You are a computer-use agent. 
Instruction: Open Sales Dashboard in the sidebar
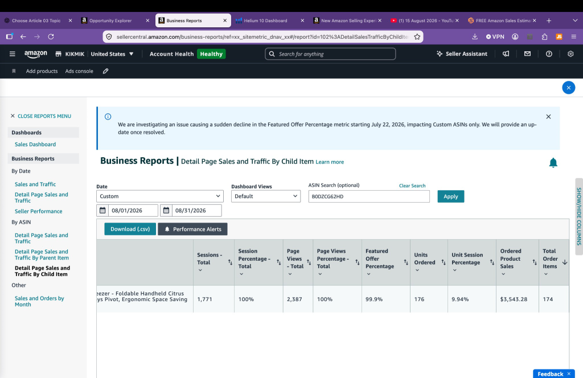point(35,144)
